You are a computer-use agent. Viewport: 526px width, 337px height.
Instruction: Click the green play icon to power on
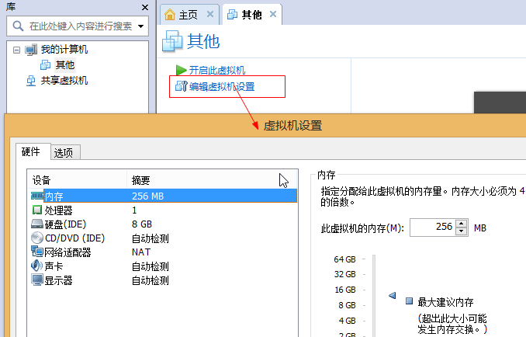(181, 70)
